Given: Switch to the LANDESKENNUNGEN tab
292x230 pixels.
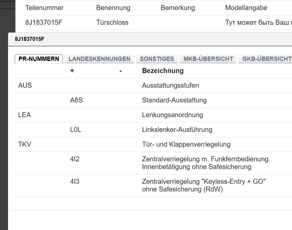Looking at the screenshot, I should (99, 59).
